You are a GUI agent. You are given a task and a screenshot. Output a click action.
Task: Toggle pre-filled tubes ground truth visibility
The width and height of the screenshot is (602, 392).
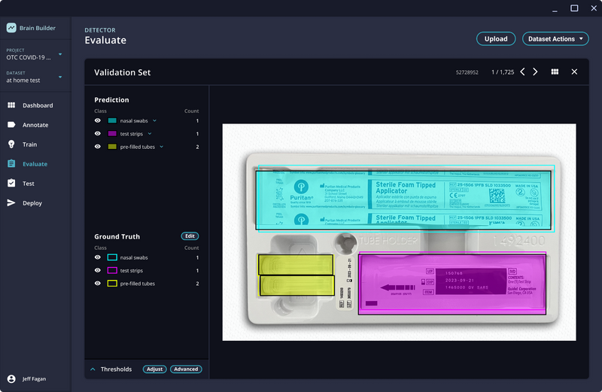pyautogui.click(x=98, y=284)
